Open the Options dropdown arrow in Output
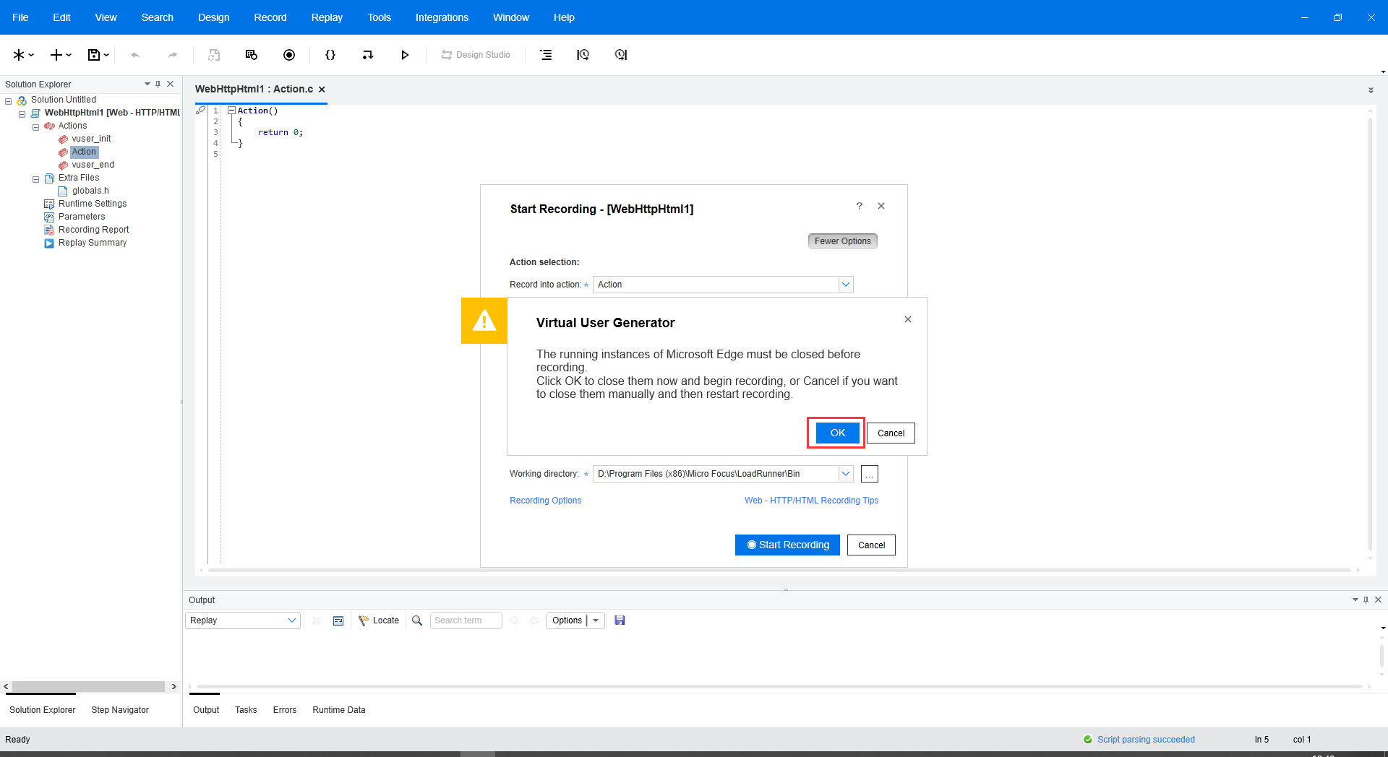The height and width of the screenshot is (757, 1388). point(596,620)
